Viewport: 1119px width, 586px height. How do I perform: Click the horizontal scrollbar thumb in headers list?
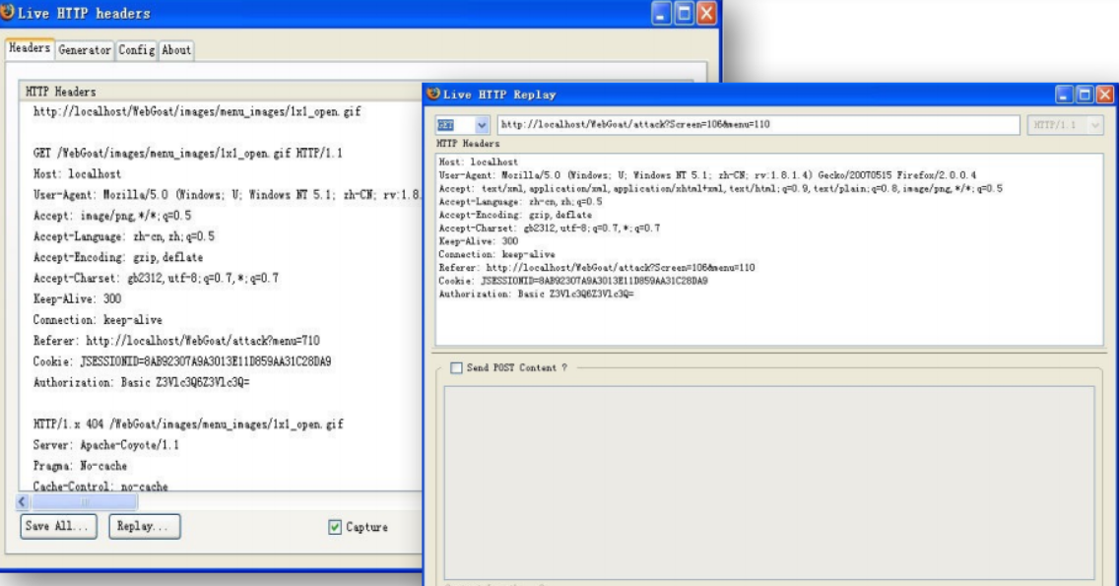[84, 501]
